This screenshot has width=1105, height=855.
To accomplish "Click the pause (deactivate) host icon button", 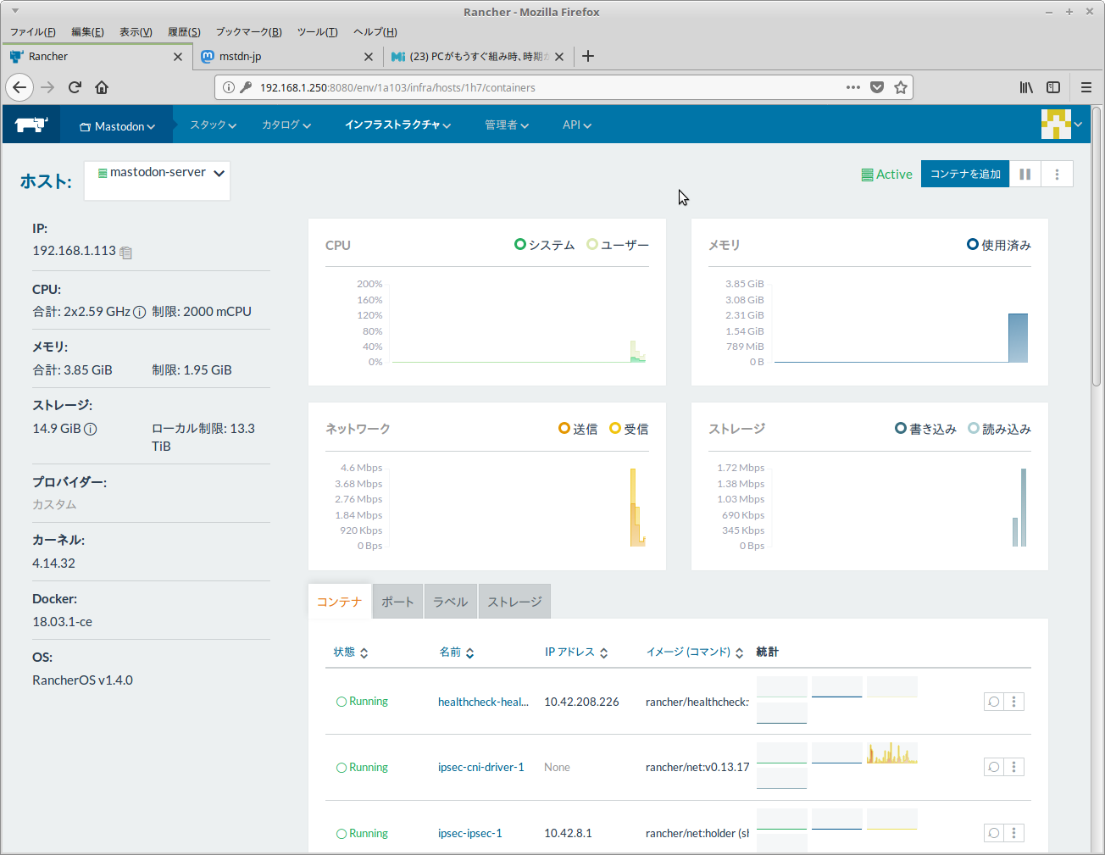I will click(1024, 174).
